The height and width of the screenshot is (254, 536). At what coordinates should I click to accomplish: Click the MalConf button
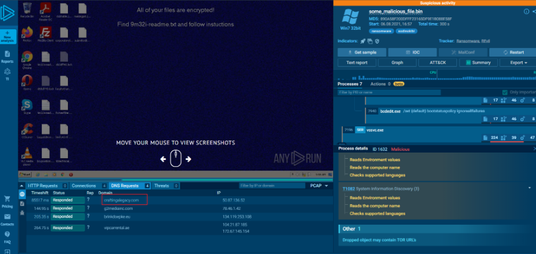coord(463,52)
